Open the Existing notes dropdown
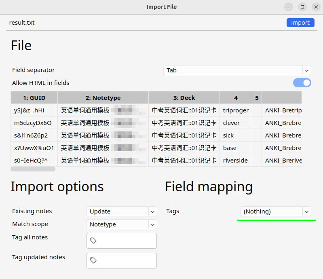Viewport: 323px width, 279px height. 121,211
